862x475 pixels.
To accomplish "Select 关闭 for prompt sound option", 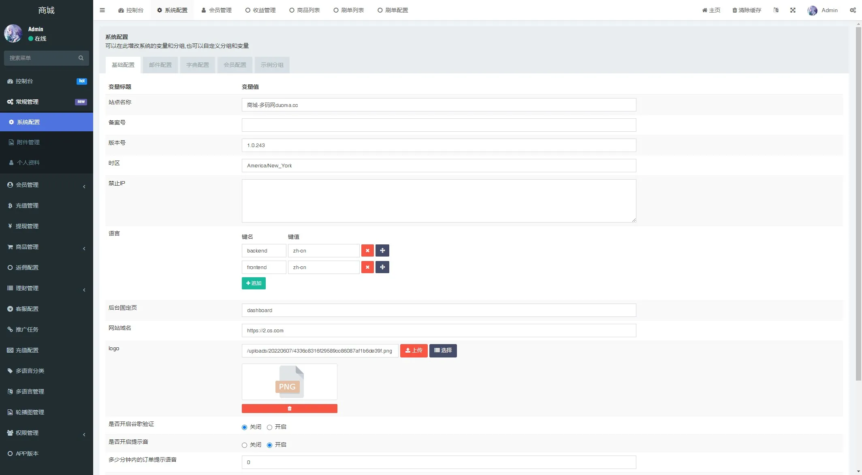I will click(x=244, y=445).
